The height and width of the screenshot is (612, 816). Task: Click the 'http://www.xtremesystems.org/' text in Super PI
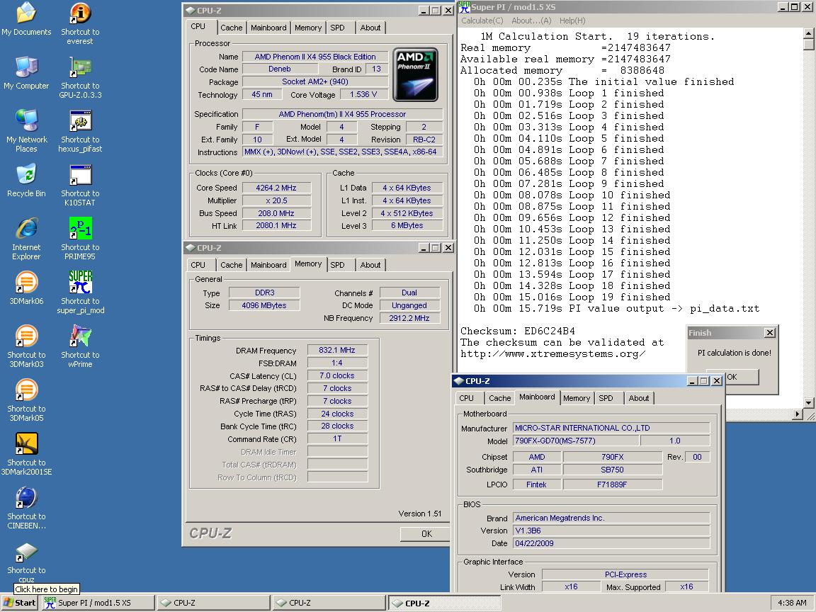552,354
